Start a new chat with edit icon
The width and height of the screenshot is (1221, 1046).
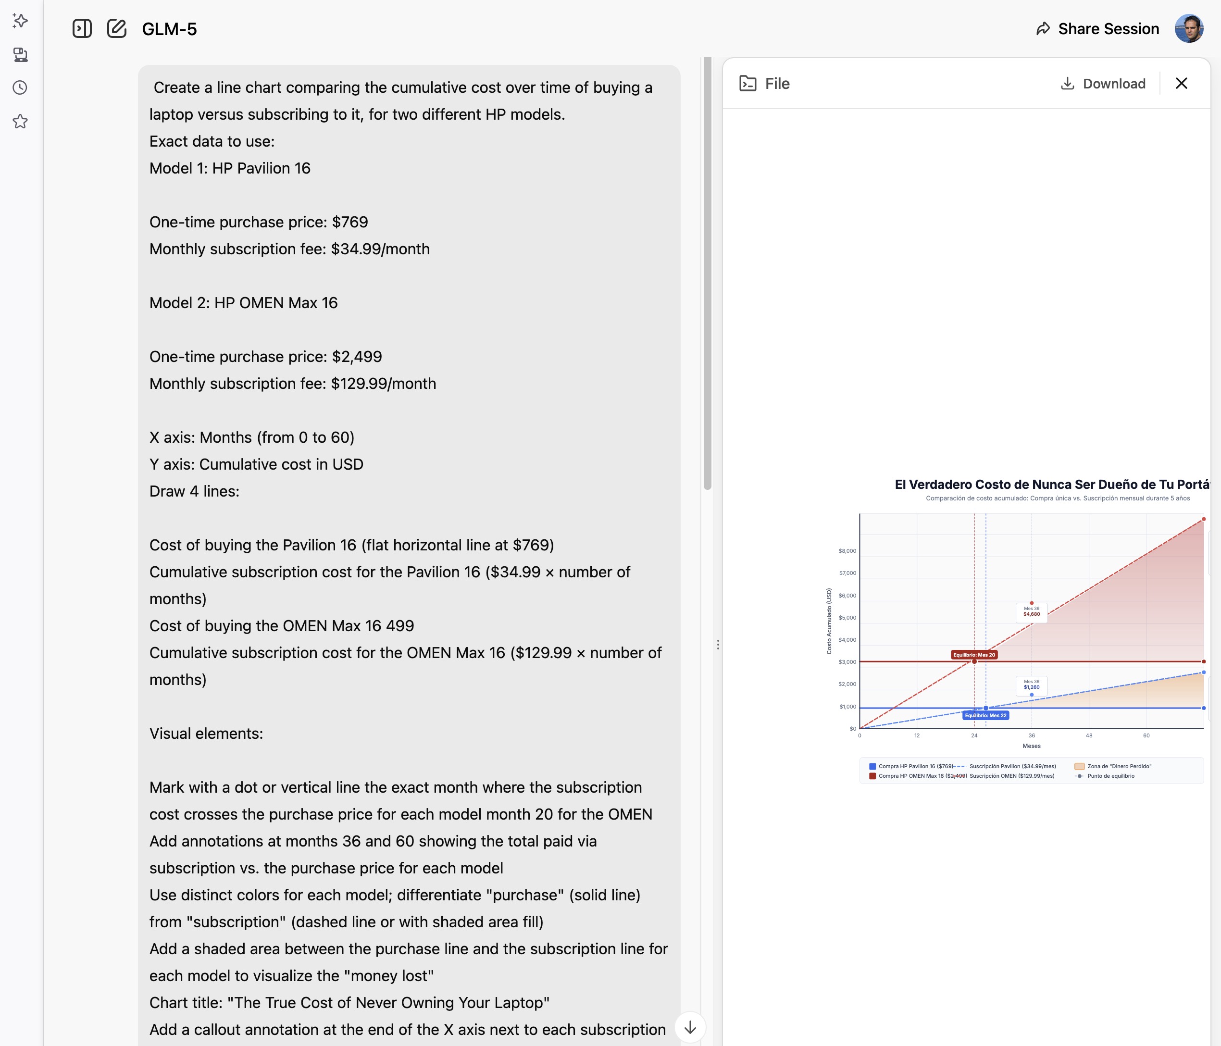[117, 29]
